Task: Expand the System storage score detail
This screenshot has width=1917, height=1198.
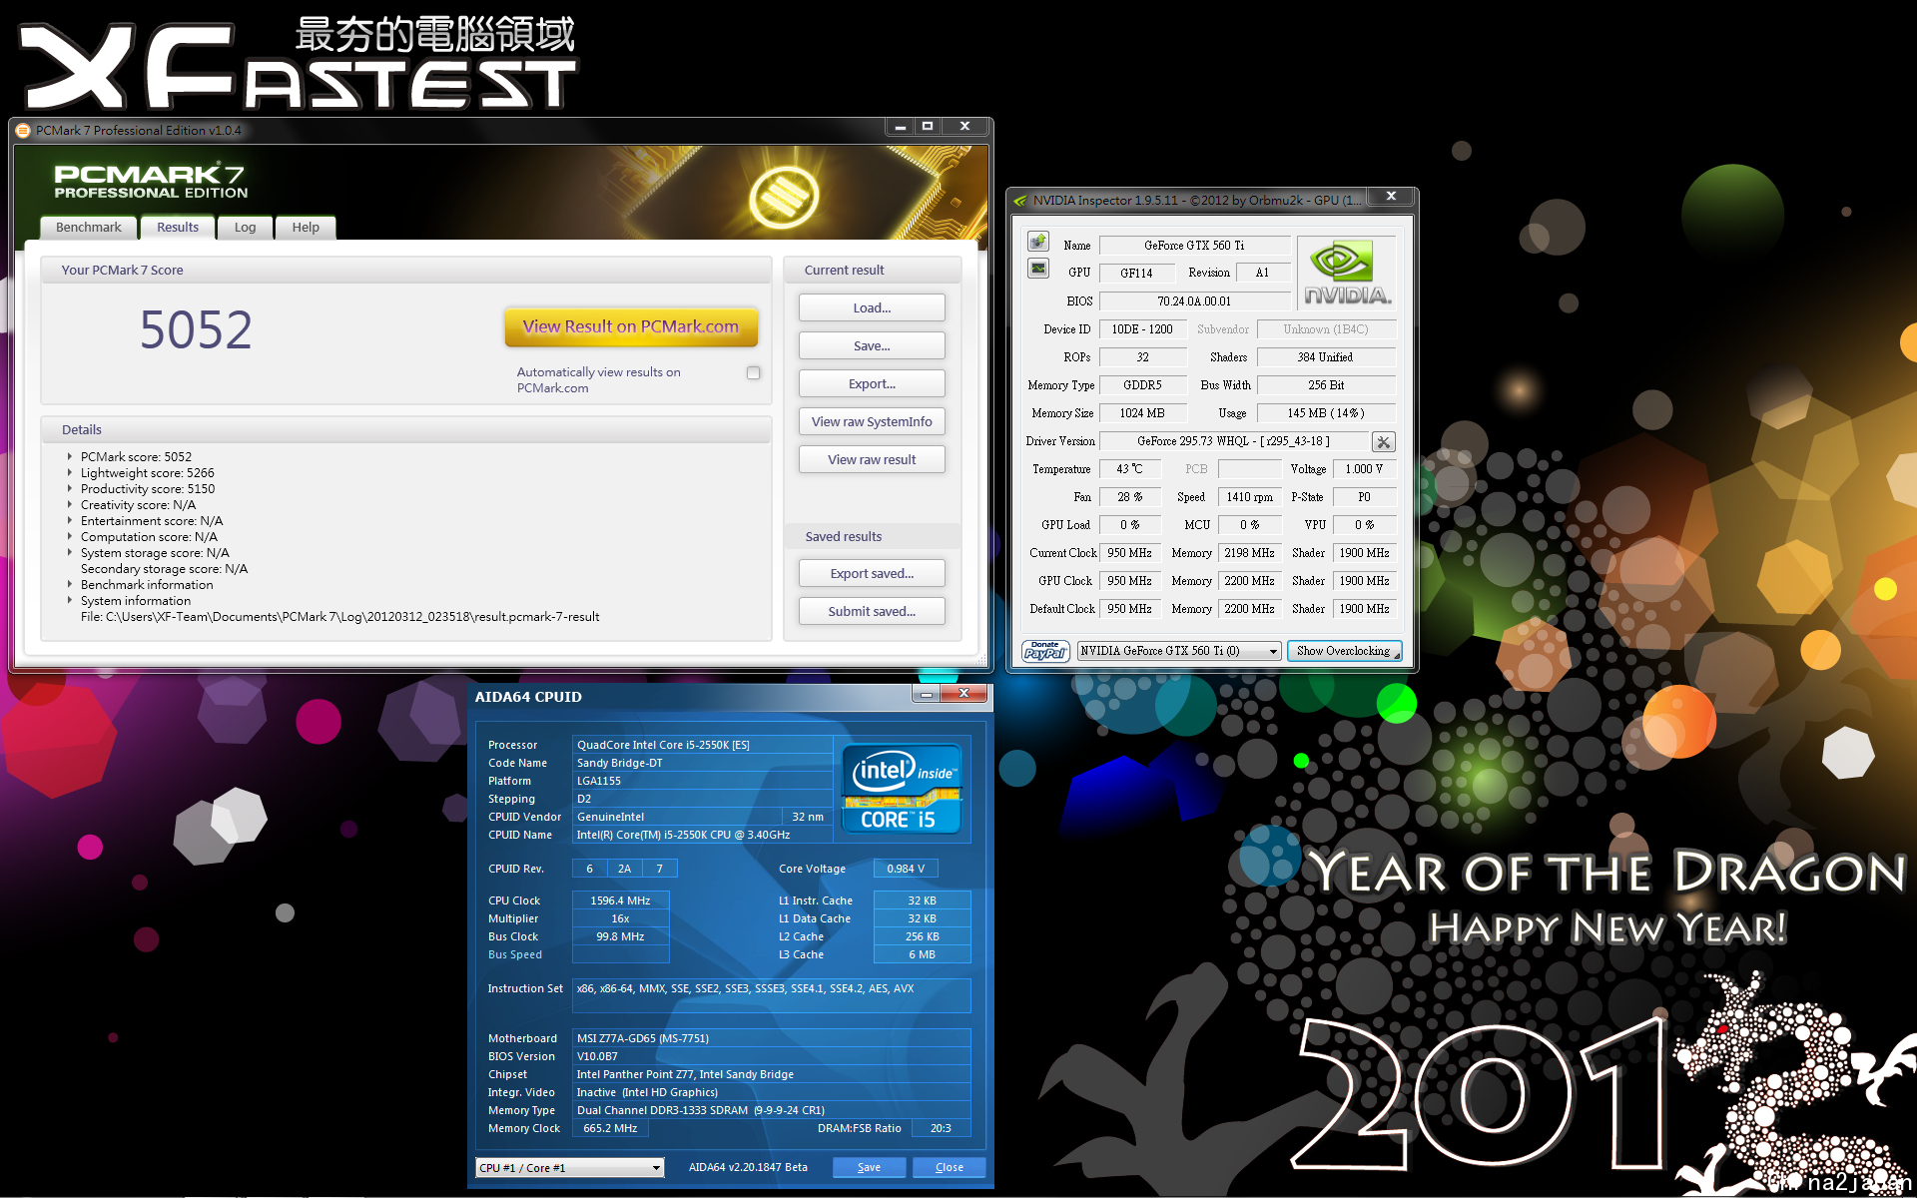Action: point(70,552)
